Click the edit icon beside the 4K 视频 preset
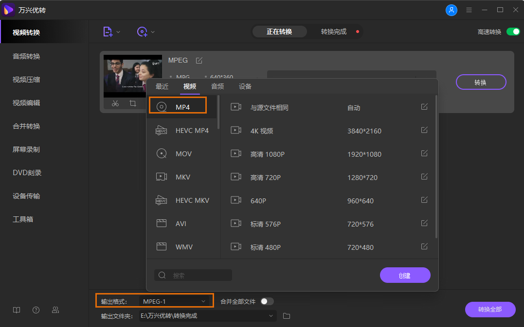The image size is (524, 327). tap(424, 130)
